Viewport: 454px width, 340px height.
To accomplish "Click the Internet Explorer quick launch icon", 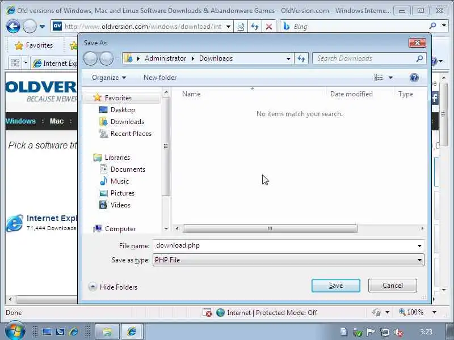I will 74,331.
